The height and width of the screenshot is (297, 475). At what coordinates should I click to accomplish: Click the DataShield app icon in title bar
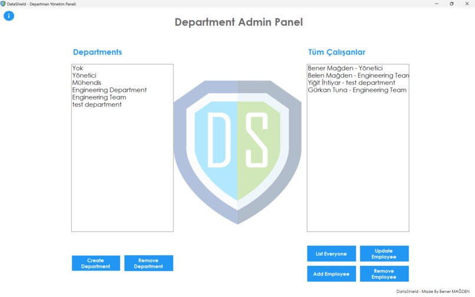tap(3, 4)
